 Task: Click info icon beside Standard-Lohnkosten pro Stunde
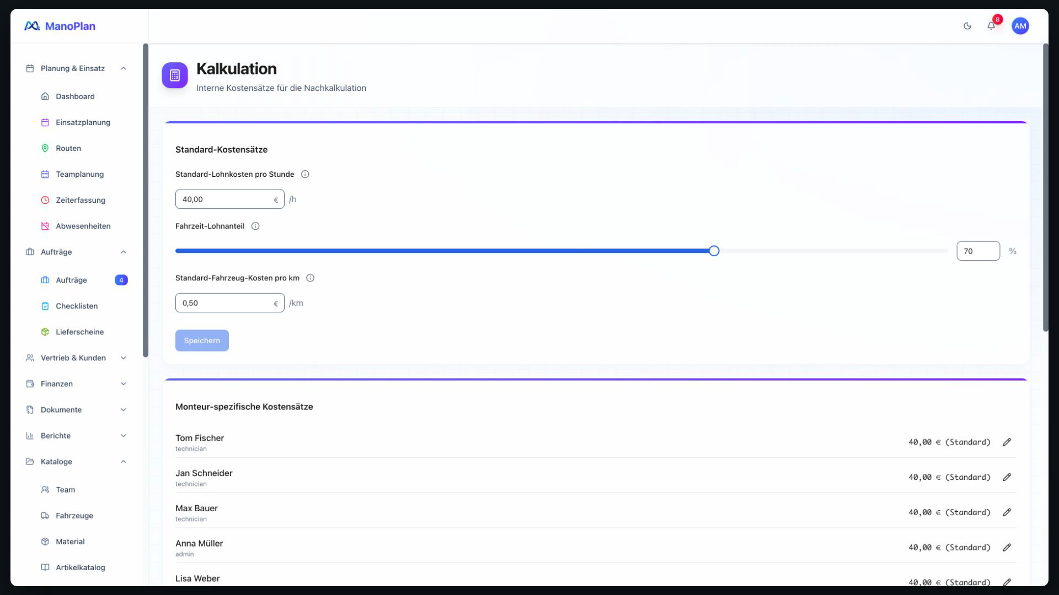[x=305, y=174]
